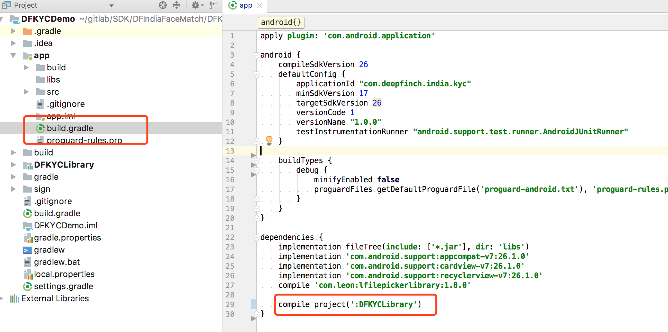Screen dimensions: 668x332
Task: Click the appcompat-v7:26.1.0 dependency
Action: 437,257
